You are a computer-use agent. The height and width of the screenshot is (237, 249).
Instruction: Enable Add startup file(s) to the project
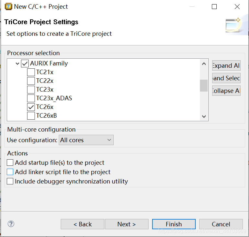click(10, 163)
